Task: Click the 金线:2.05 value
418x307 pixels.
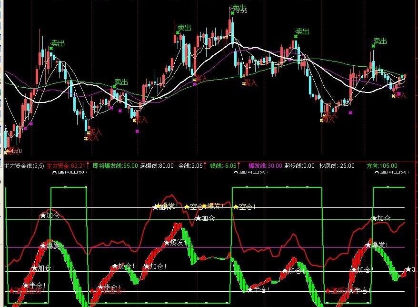Action: coord(190,166)
